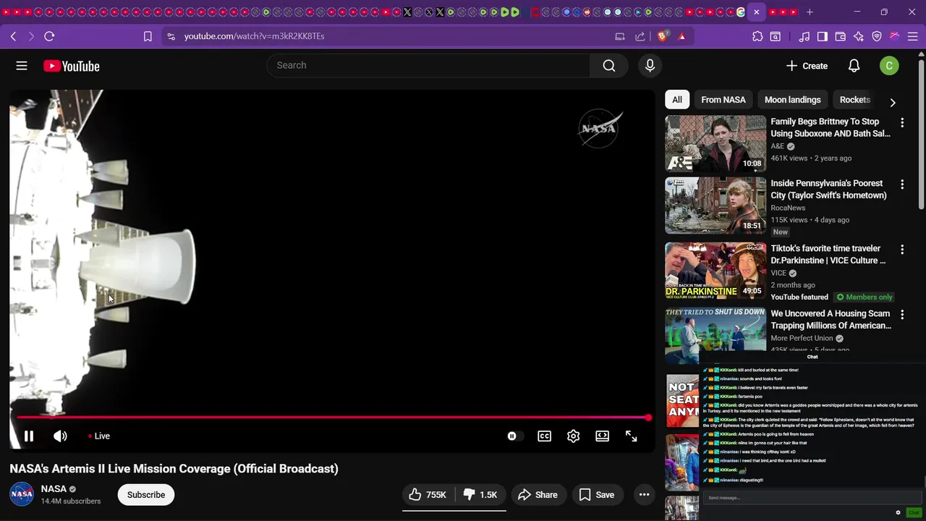Open options for We Uncovered A Housing Scam video
Image resolution: width=926 pixels, height=521 pixels.
point(902,315)
